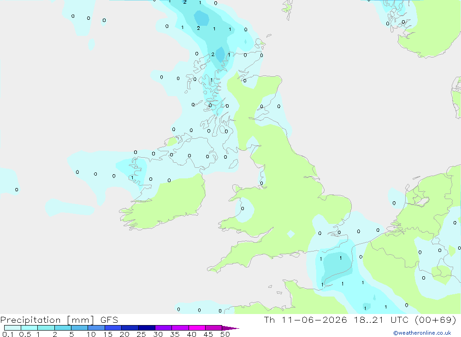Click the "40" legend scale label

(192, 334)
